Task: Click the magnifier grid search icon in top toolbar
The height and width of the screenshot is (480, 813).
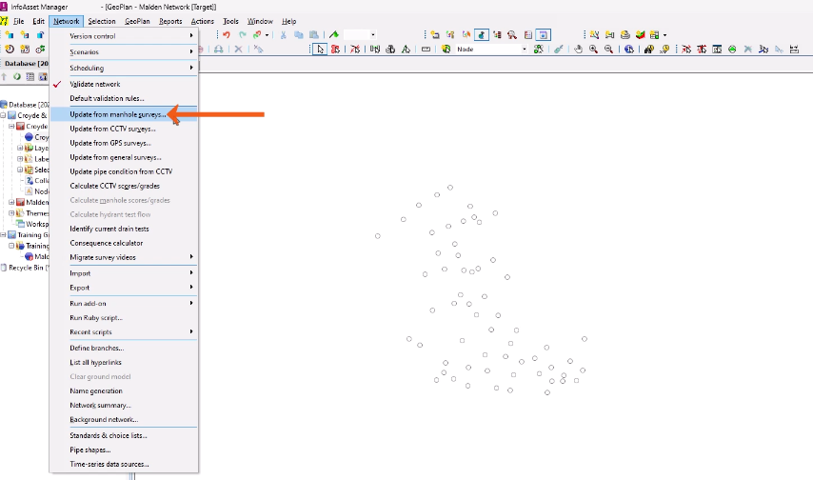Action: (x=512, y=35)
